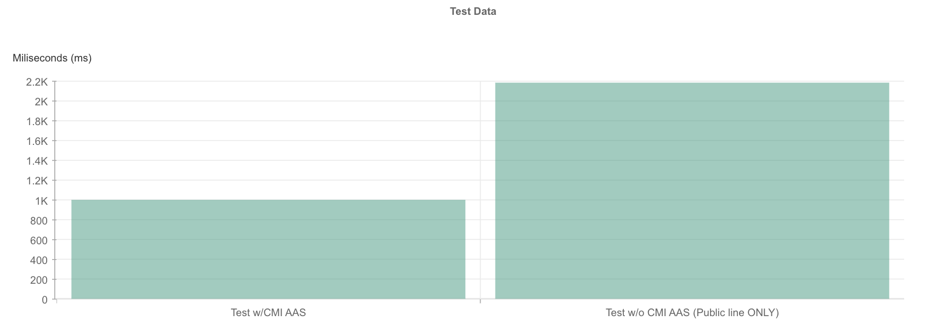
Task: Click empty plot area above first bar
Action: pos(268,140)
